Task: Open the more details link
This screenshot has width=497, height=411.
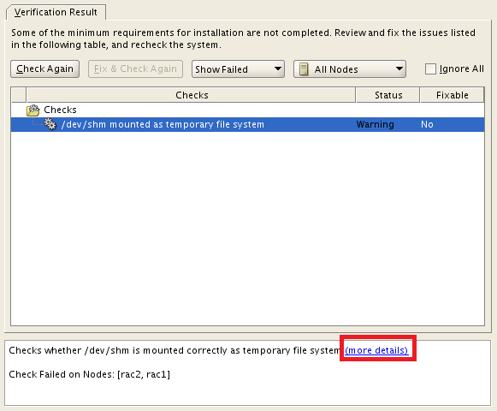Action: click(376, 350)
